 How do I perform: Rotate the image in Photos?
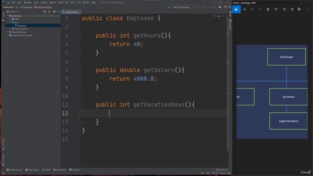[284, 9]
